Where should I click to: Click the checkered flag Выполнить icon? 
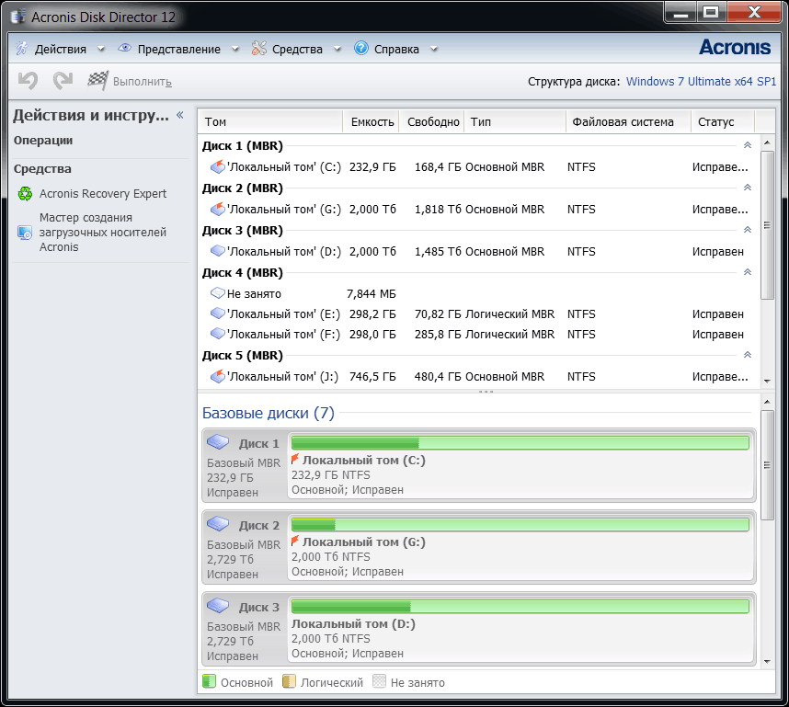tap(97, 81)
